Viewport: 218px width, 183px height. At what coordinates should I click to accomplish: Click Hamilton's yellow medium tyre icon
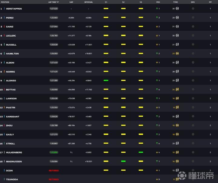(177, 54)
